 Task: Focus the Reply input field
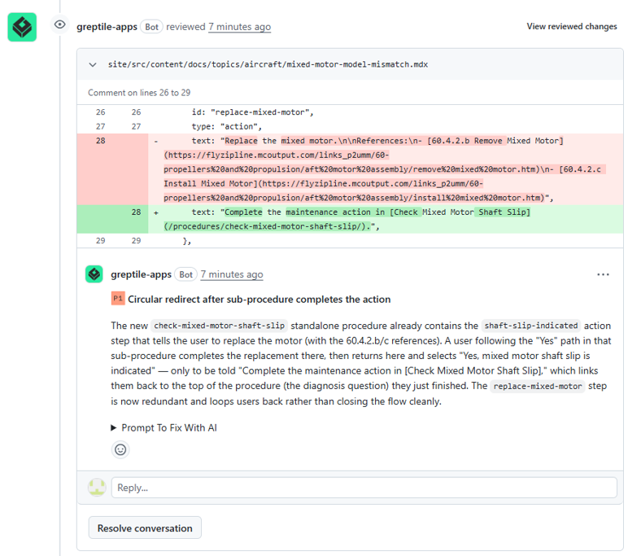tap(364, 488)
